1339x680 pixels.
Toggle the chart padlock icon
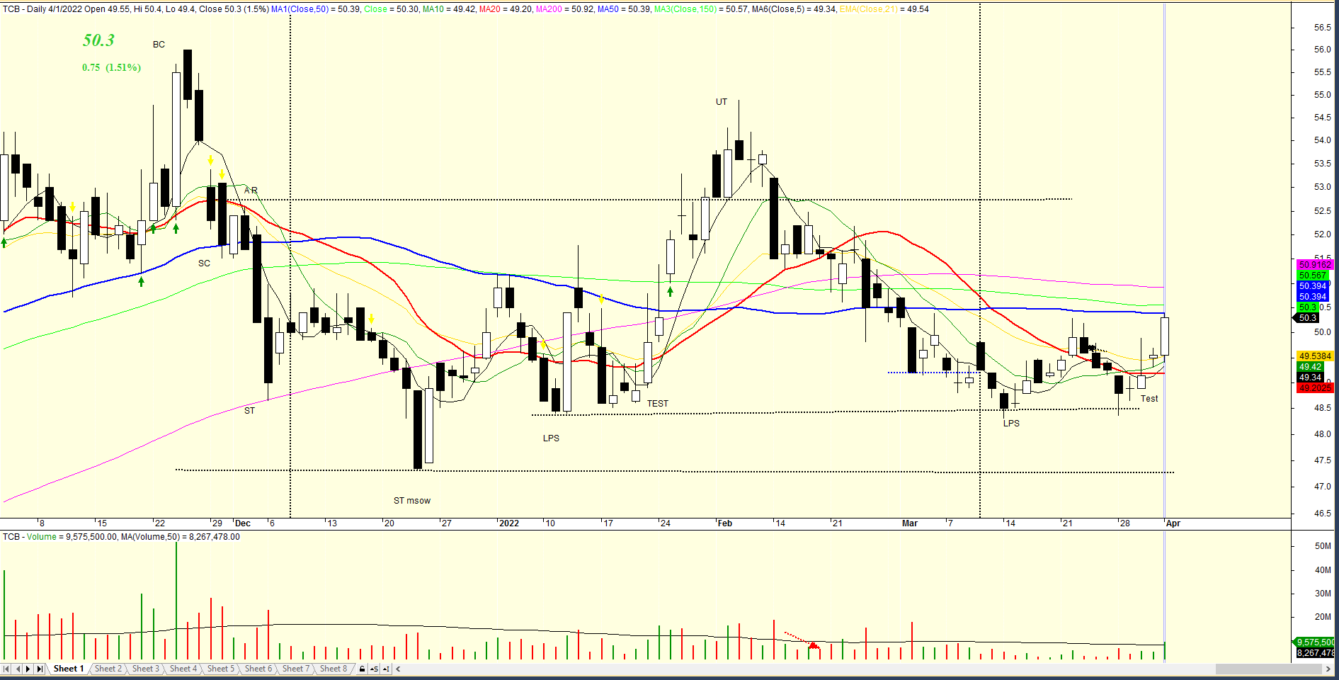pyautogui.click(x=363, y=669)
